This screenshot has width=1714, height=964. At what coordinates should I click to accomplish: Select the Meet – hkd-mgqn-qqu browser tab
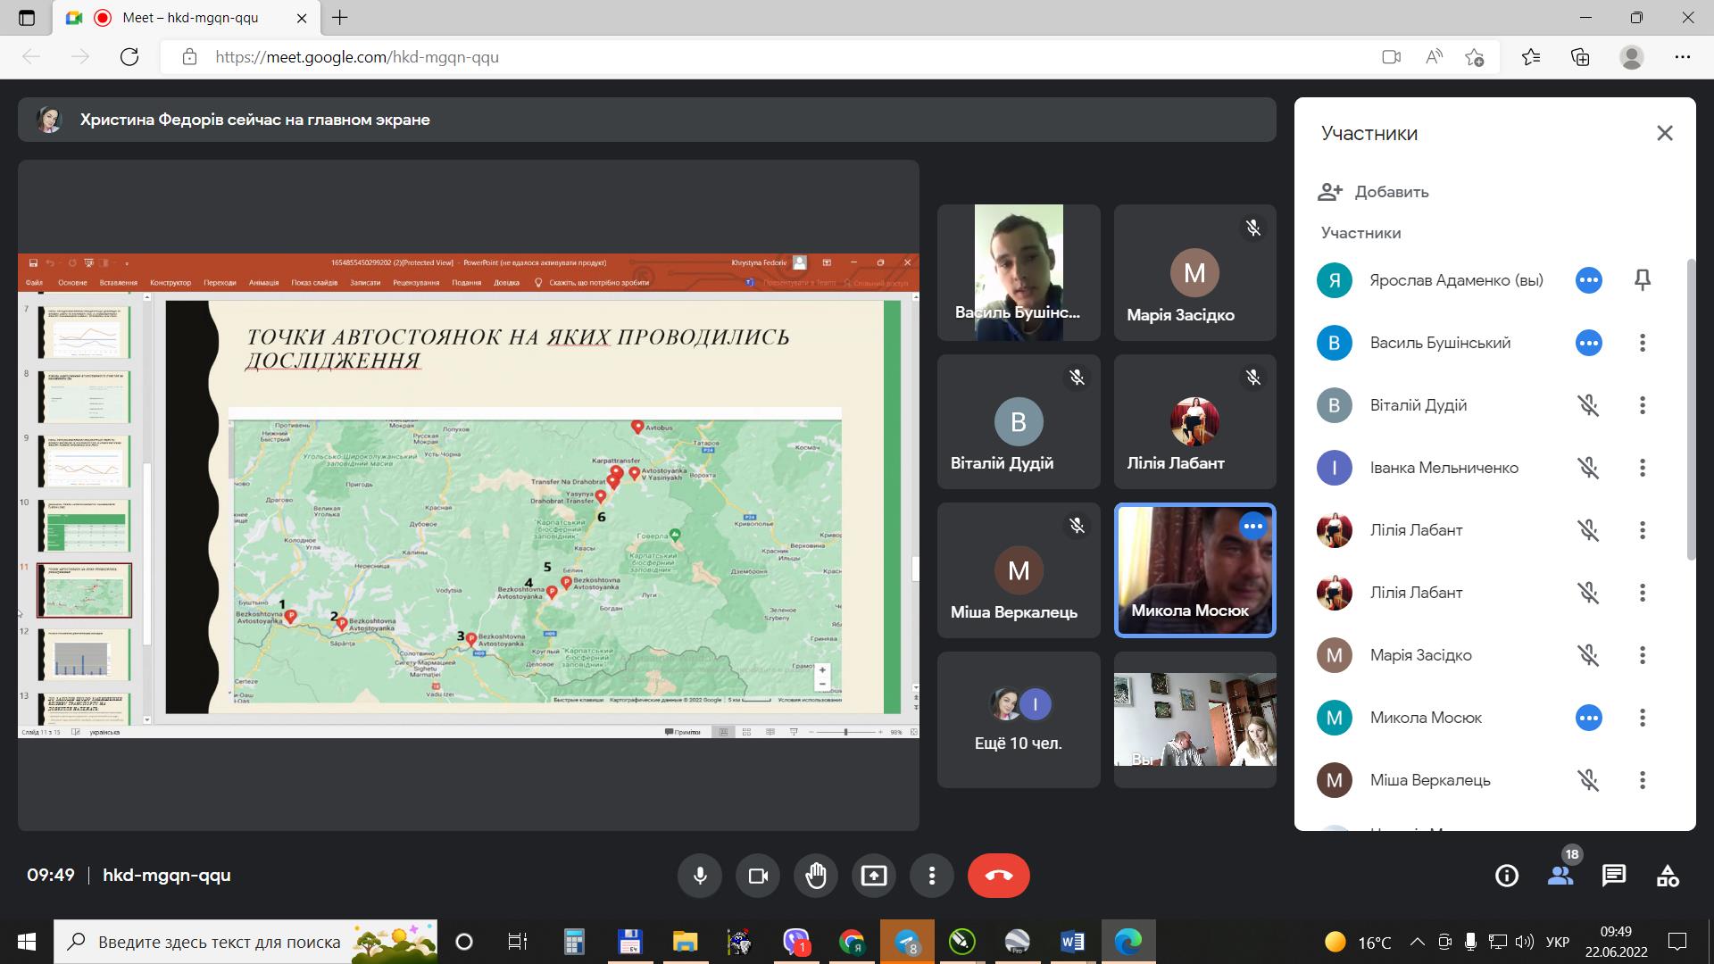(192, 18)
